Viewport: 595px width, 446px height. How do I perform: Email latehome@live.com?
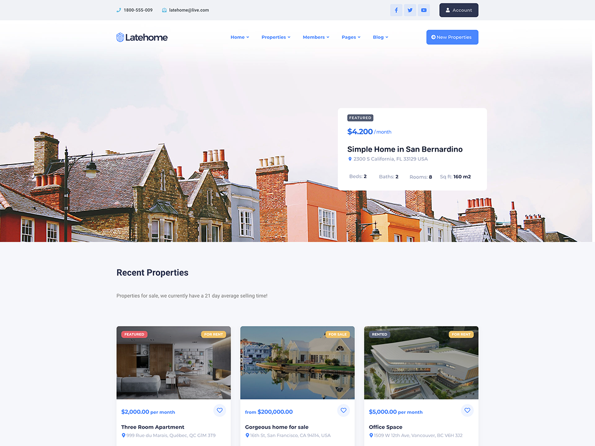pos(189,10)
